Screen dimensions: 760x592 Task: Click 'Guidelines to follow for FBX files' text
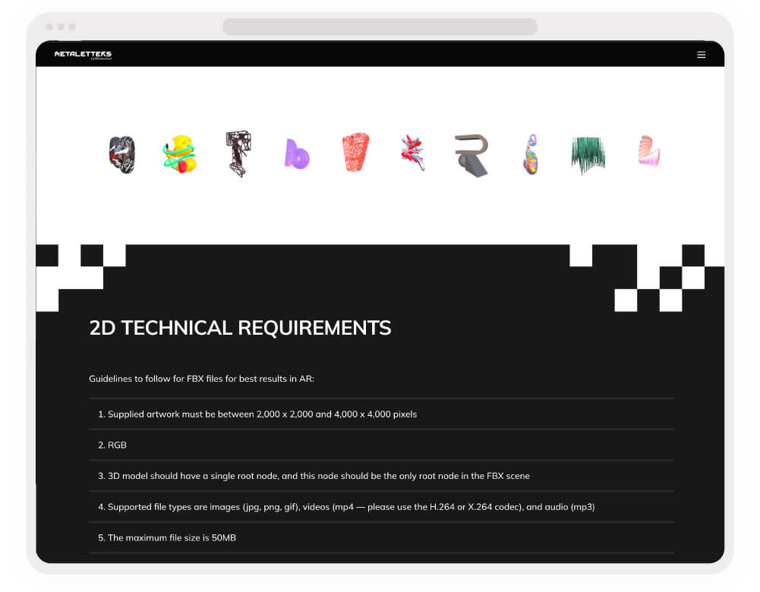[202, 379]
